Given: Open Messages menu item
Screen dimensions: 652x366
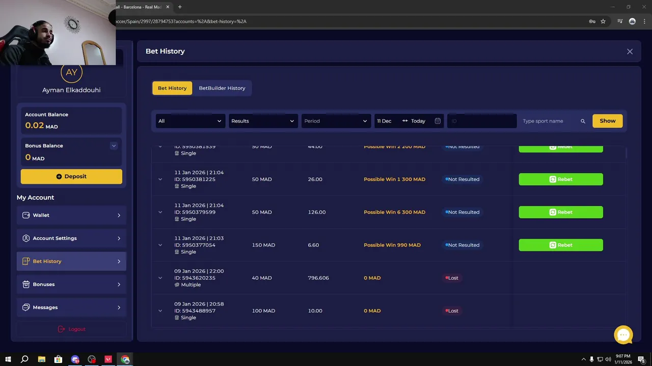Looking at the screenshot, I should point(71,308).
